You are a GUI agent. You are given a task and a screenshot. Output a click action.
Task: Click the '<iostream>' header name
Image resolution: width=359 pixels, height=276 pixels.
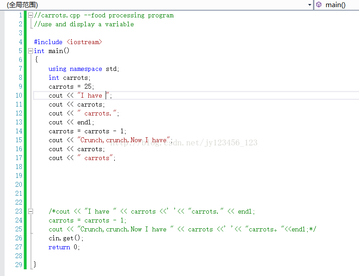tap(84, 42)
